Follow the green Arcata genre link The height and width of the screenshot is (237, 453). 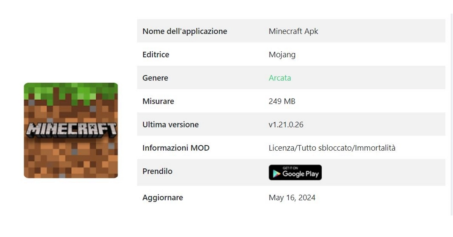[x=280, y=78]
